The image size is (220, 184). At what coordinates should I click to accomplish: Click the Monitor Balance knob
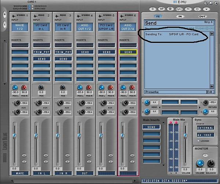210,163
